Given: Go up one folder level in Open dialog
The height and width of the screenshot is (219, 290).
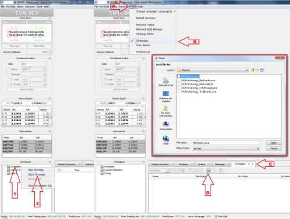Looking at the screenshot, I should 253,70.
